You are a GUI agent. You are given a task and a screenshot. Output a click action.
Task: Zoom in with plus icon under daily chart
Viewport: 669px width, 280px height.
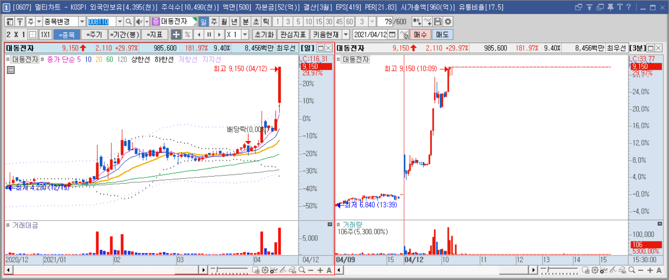click(x=320, y=270)
